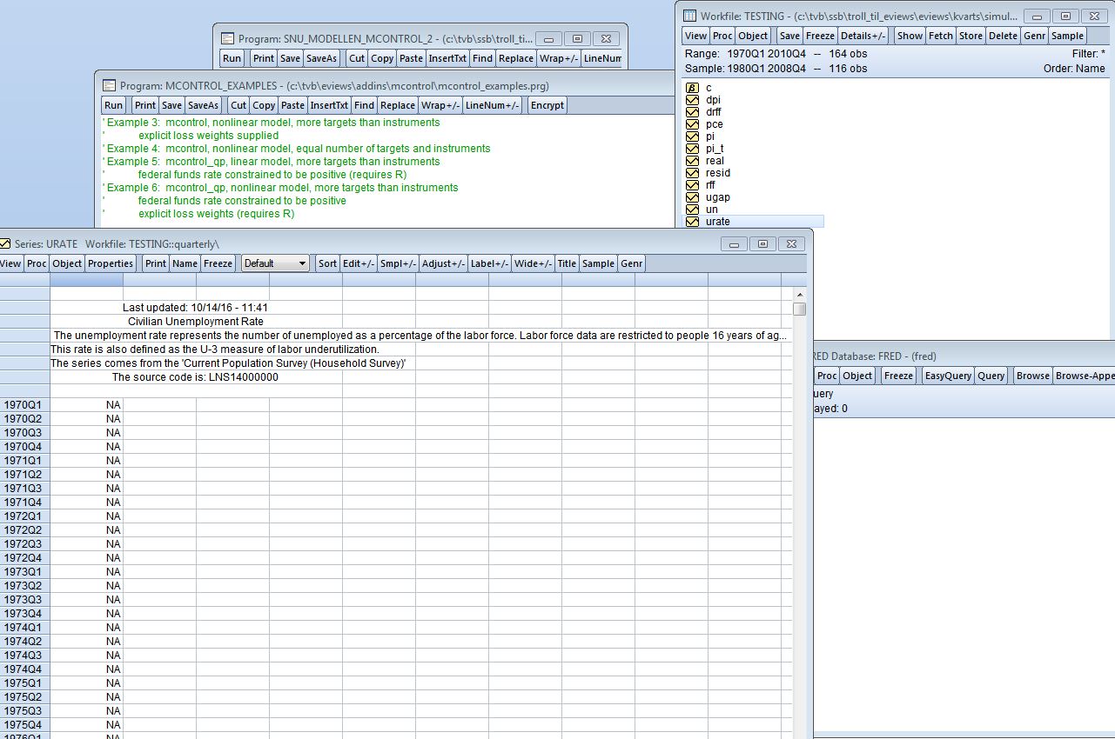Toggle Details+/- in workfile toolbar
Viewport: 1115px width, 739px height.
pyautogui.click(x=863, y=36)
